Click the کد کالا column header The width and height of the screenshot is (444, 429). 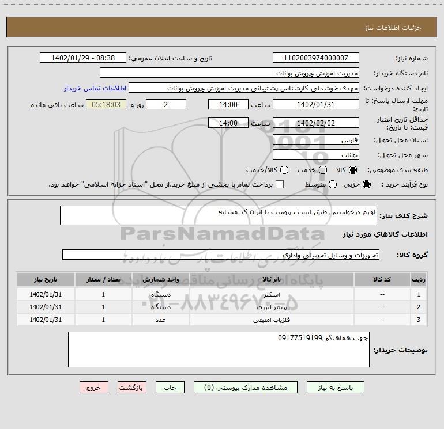tap(382, 280)
